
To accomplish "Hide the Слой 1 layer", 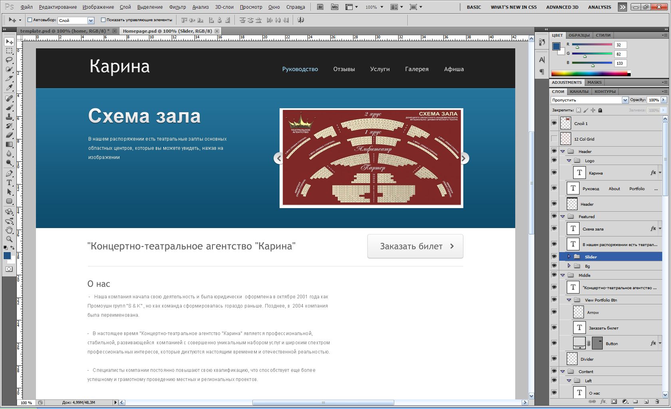I will point(554,123).
